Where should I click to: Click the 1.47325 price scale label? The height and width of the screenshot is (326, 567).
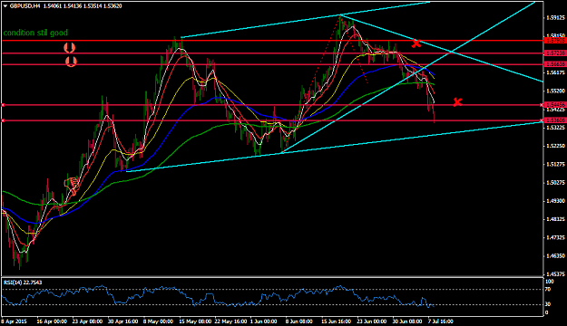coord(556,237)
